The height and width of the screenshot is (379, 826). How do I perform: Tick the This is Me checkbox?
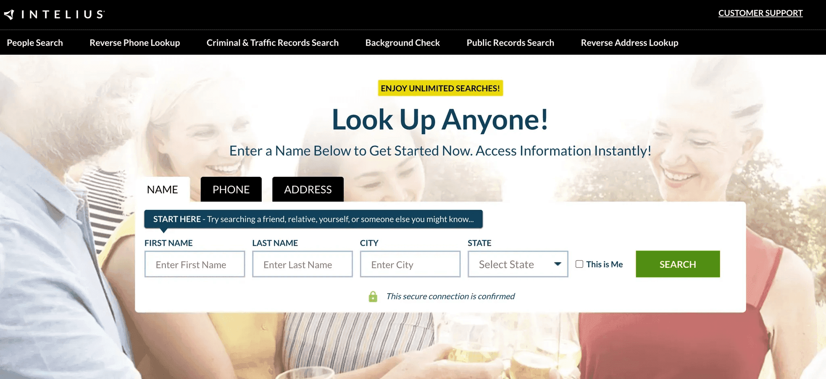click(x=580, y=264)
